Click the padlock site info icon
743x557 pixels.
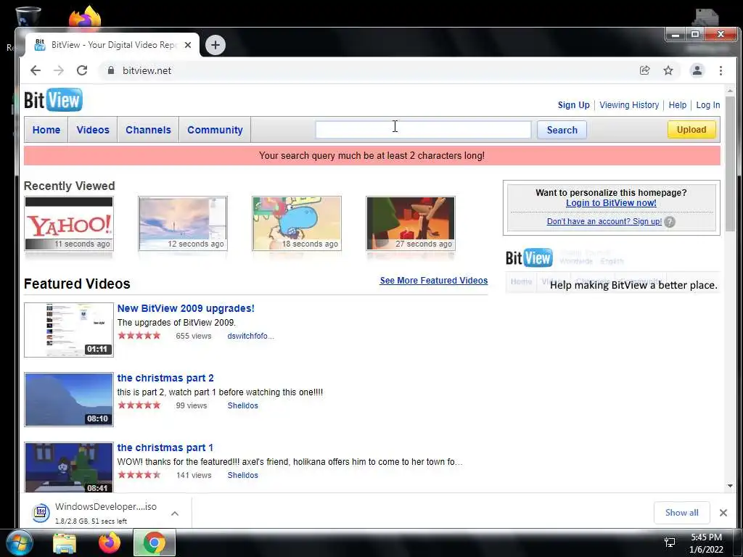[x=111, y=70]
